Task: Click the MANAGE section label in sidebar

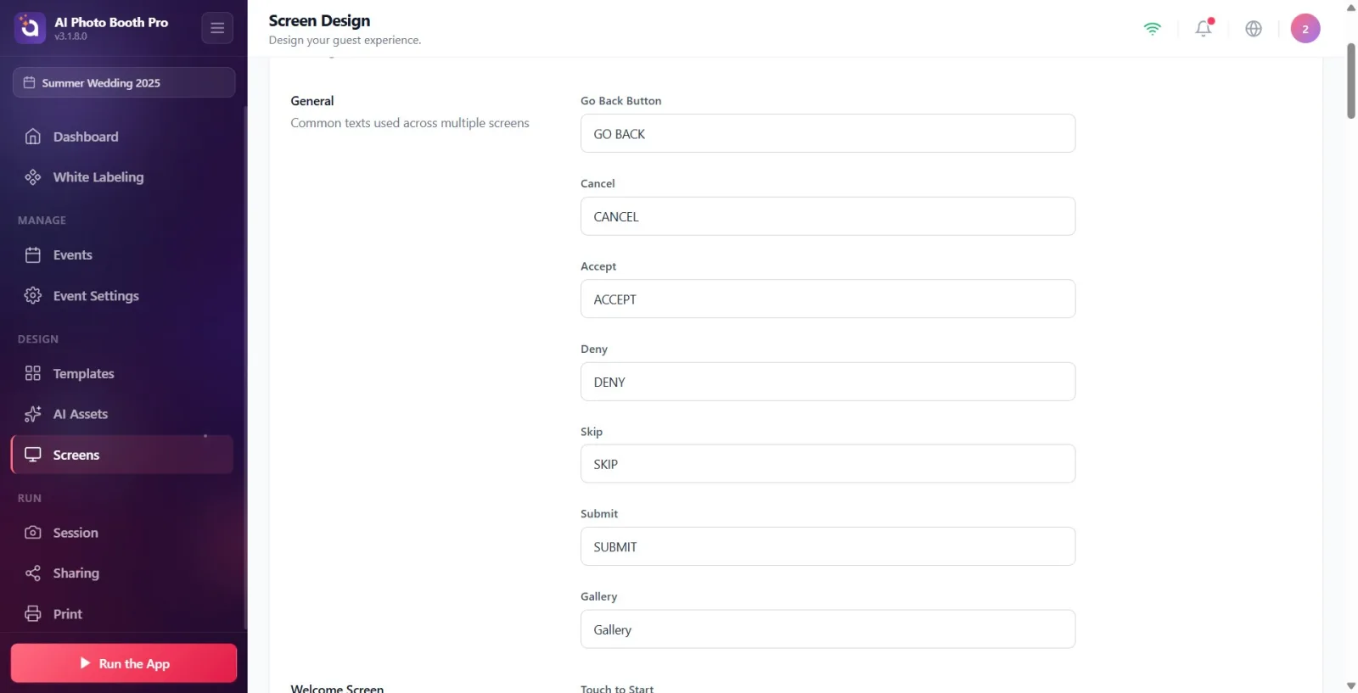Action: point(42,221)
